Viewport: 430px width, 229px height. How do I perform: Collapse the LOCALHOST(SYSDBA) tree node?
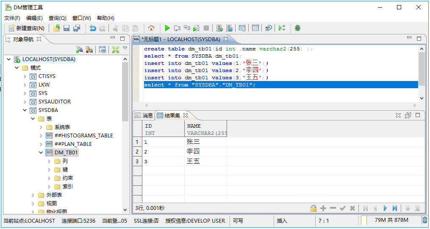coord(9,59)
